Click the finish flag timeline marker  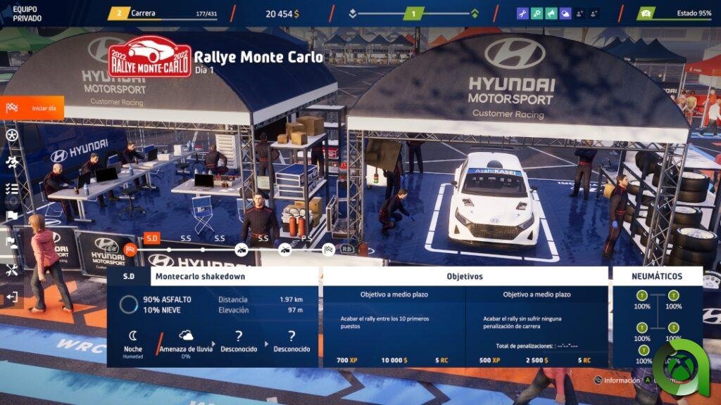click(328, 249)
